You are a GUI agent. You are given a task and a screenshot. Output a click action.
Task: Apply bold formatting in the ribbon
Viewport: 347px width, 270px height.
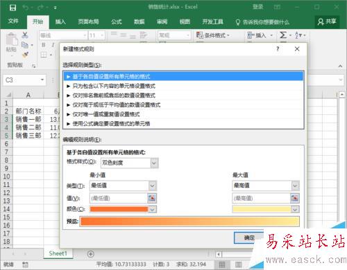(44, 45)
